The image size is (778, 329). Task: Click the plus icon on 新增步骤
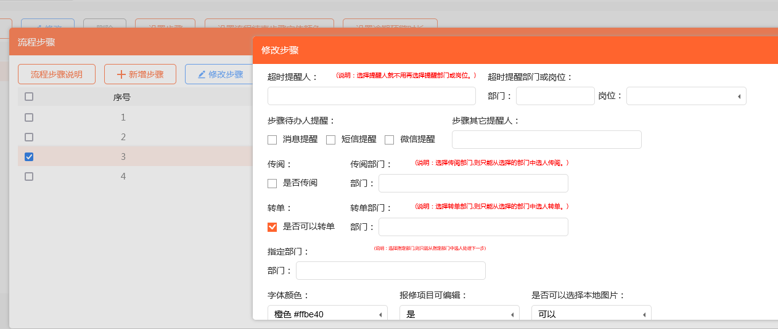[x=121, y=74]
